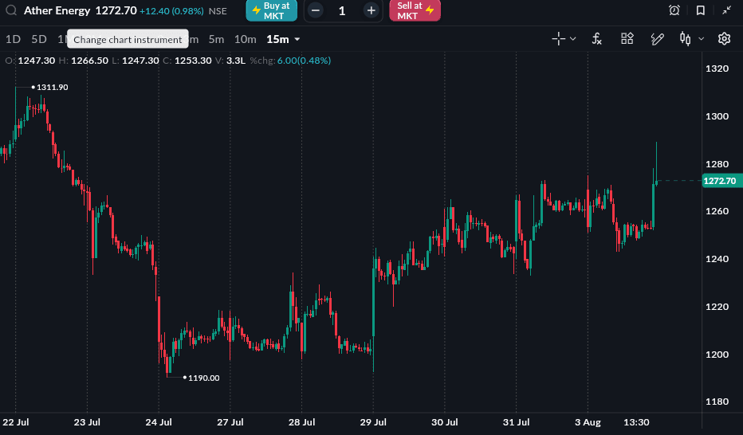The image size is (743, 435).
Task: Click the 1300 price axis label
Action: click(x=717, y=116)
